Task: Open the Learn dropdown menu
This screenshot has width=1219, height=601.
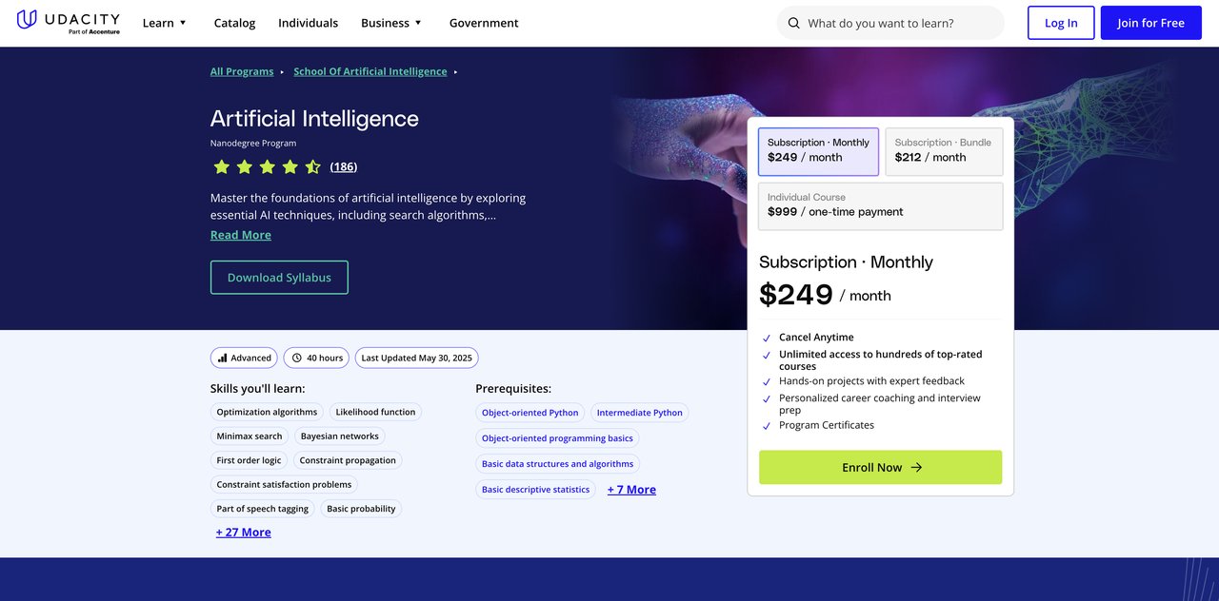Action: 164,22
